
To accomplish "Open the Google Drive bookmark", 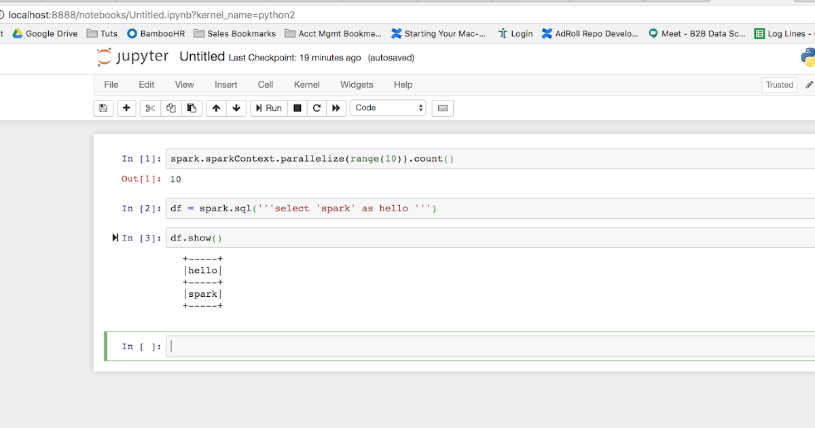I will coord(45,33).
